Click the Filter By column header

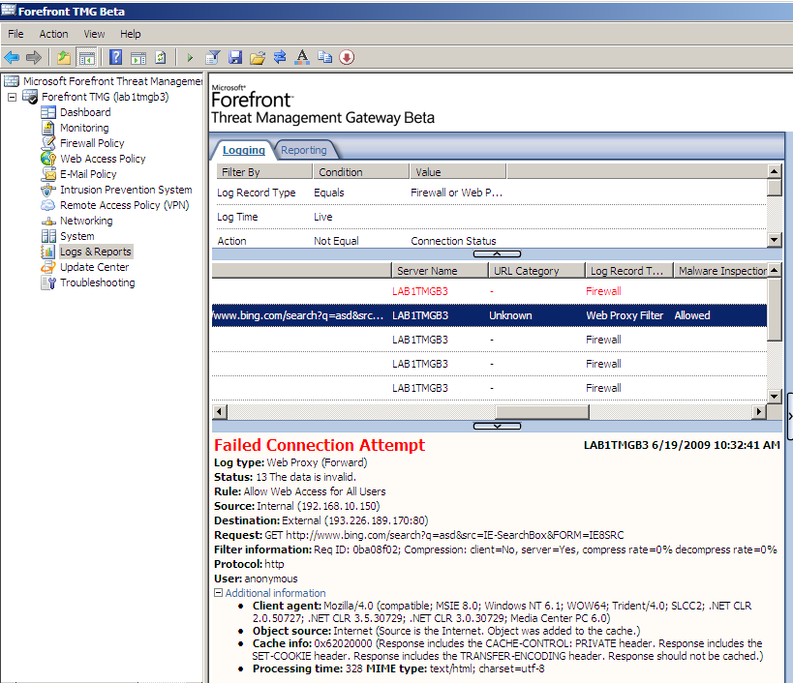[264, 172]
